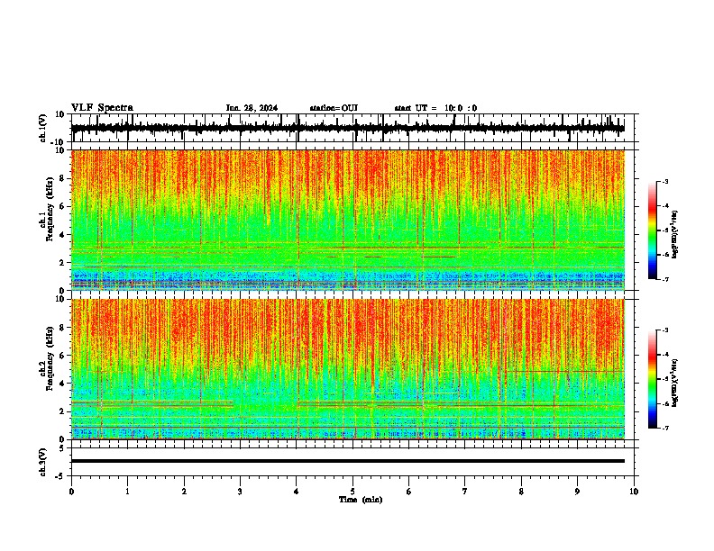Click the ch.1 spectrogram color scale bar

coord(652,230)
